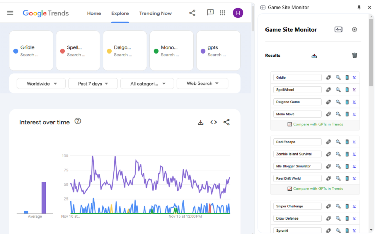The height and width of the screenshot is (234, 375).
Task: Download the Interest over time CSV
Action: [x=201, y=122]
